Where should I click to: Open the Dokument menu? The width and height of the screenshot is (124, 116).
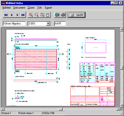tap(19, 8)
